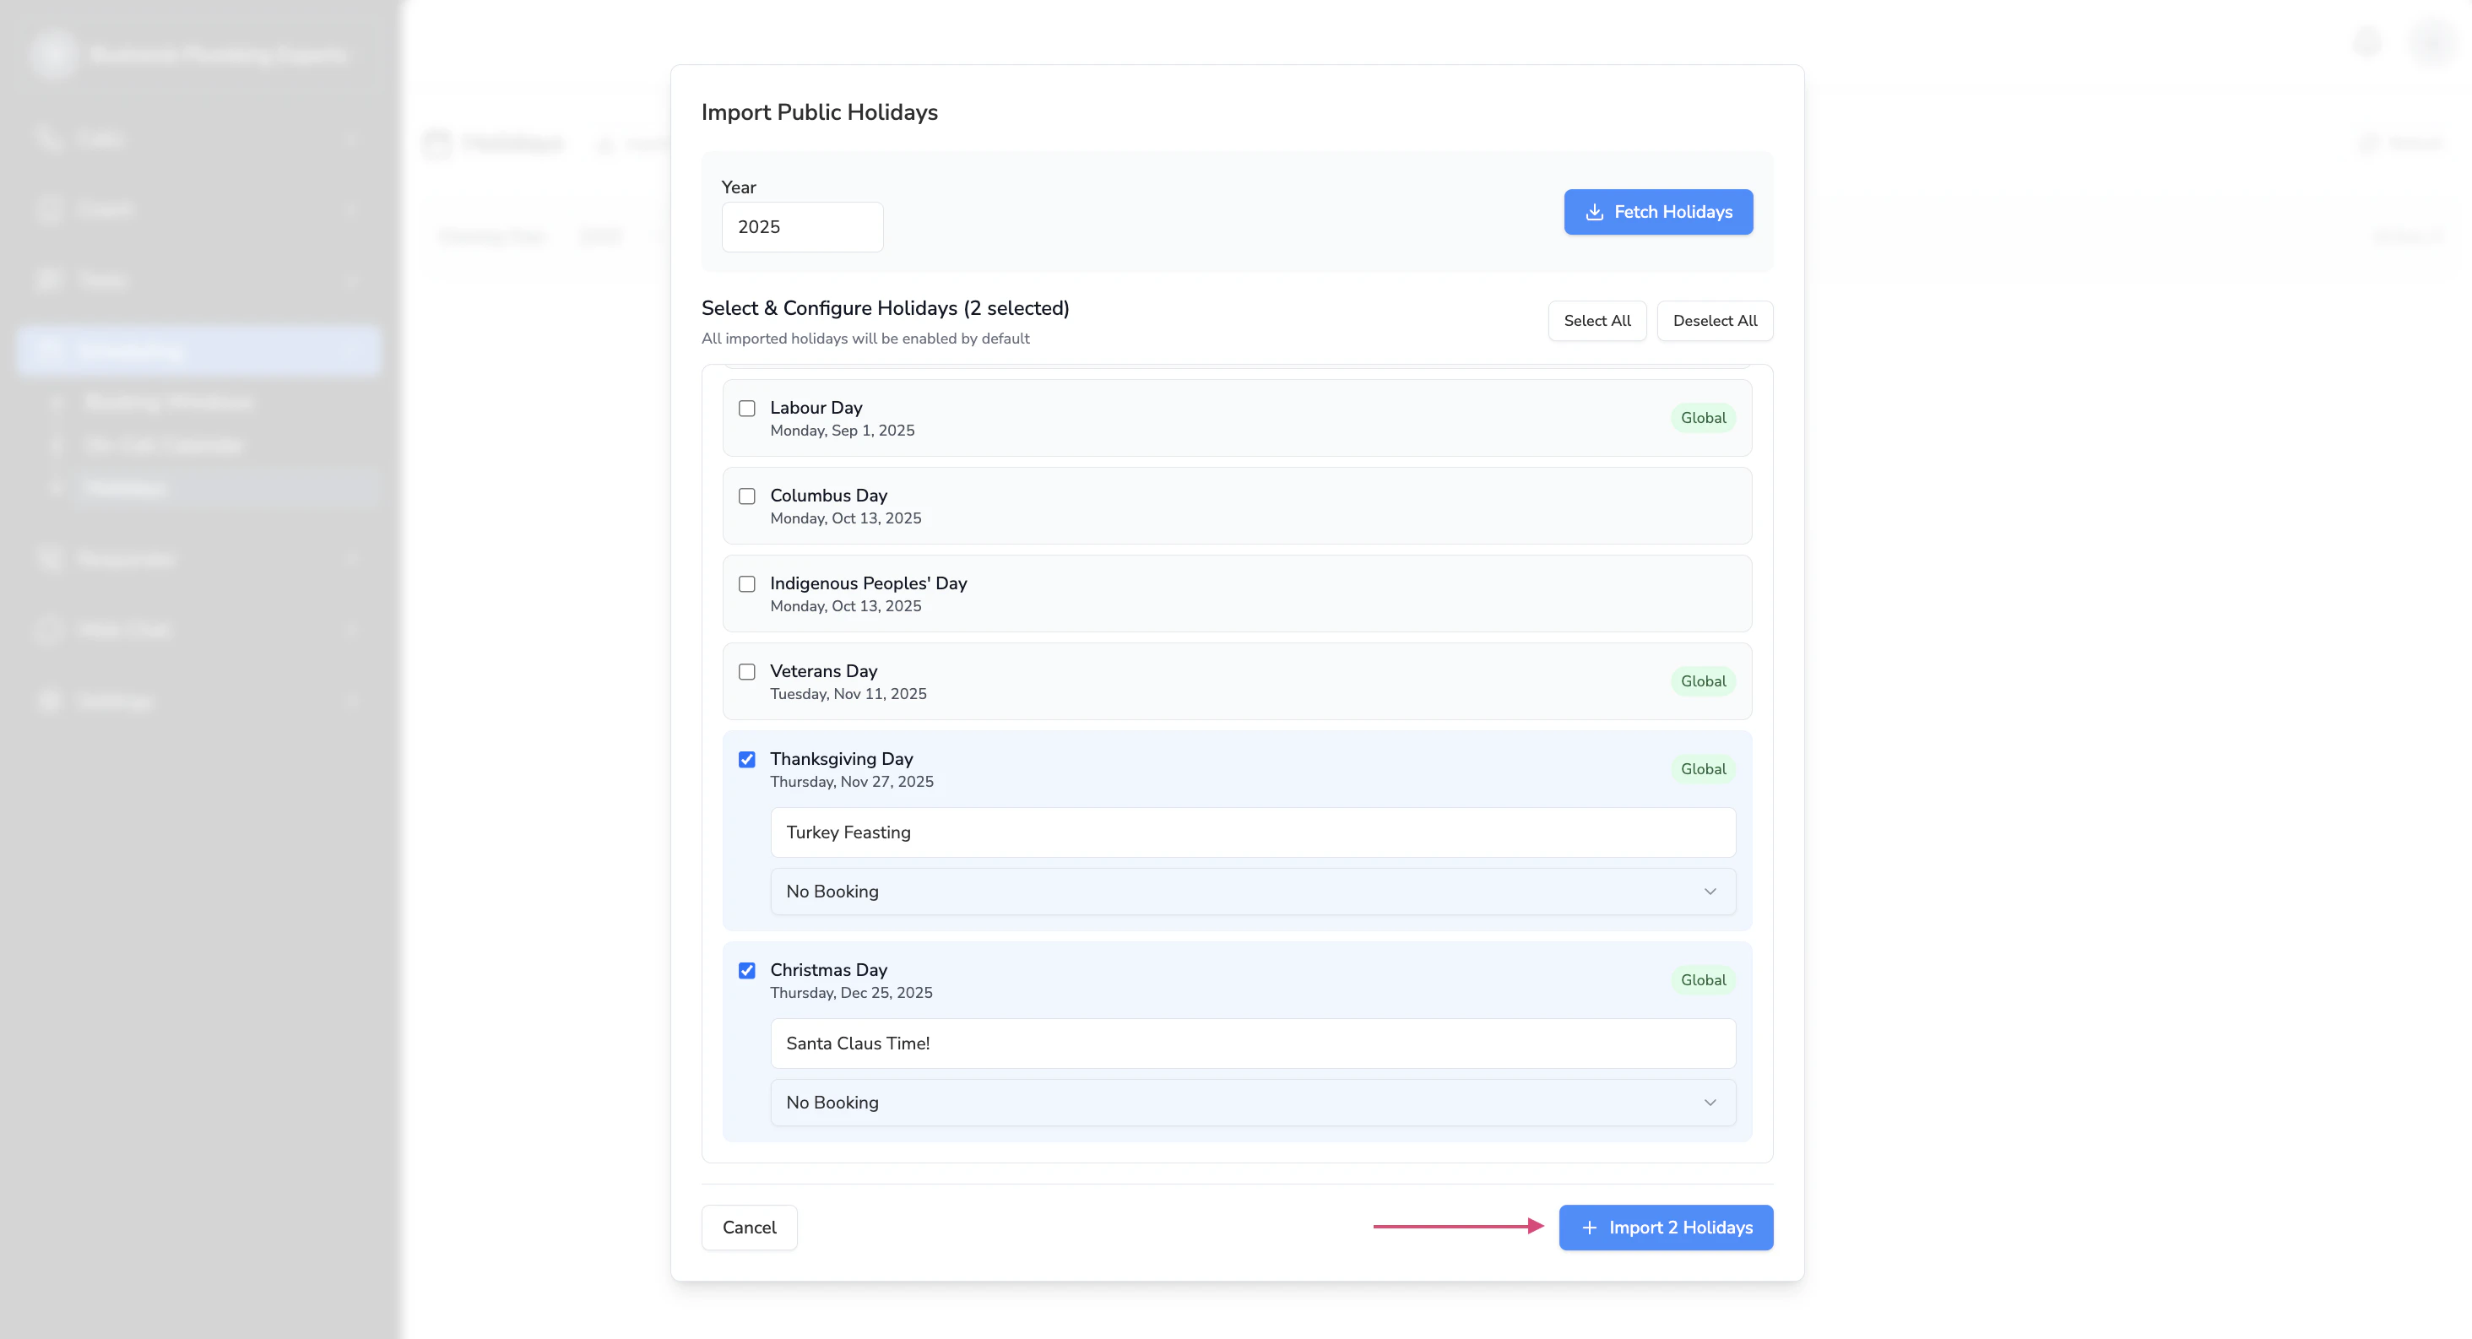The height and width of the screenshot is (1339, 2472).
Task: Cancel the holiday import dialog
Action: 749,1228
